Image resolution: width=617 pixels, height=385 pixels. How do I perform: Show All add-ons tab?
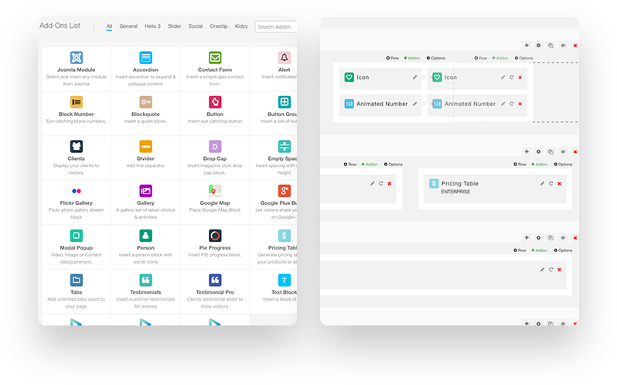coord(109,26)
